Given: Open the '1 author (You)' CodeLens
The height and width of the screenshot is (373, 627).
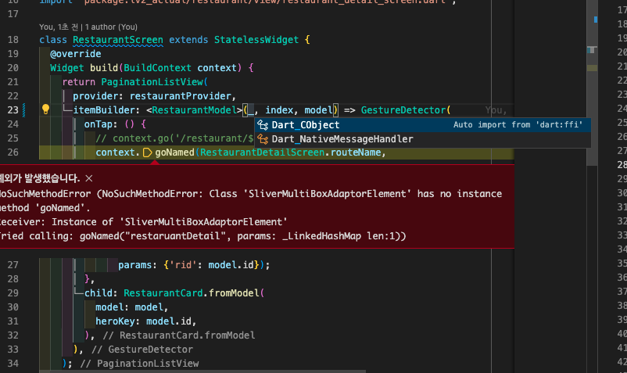Looking at the screenshot, I should point(119,27).
